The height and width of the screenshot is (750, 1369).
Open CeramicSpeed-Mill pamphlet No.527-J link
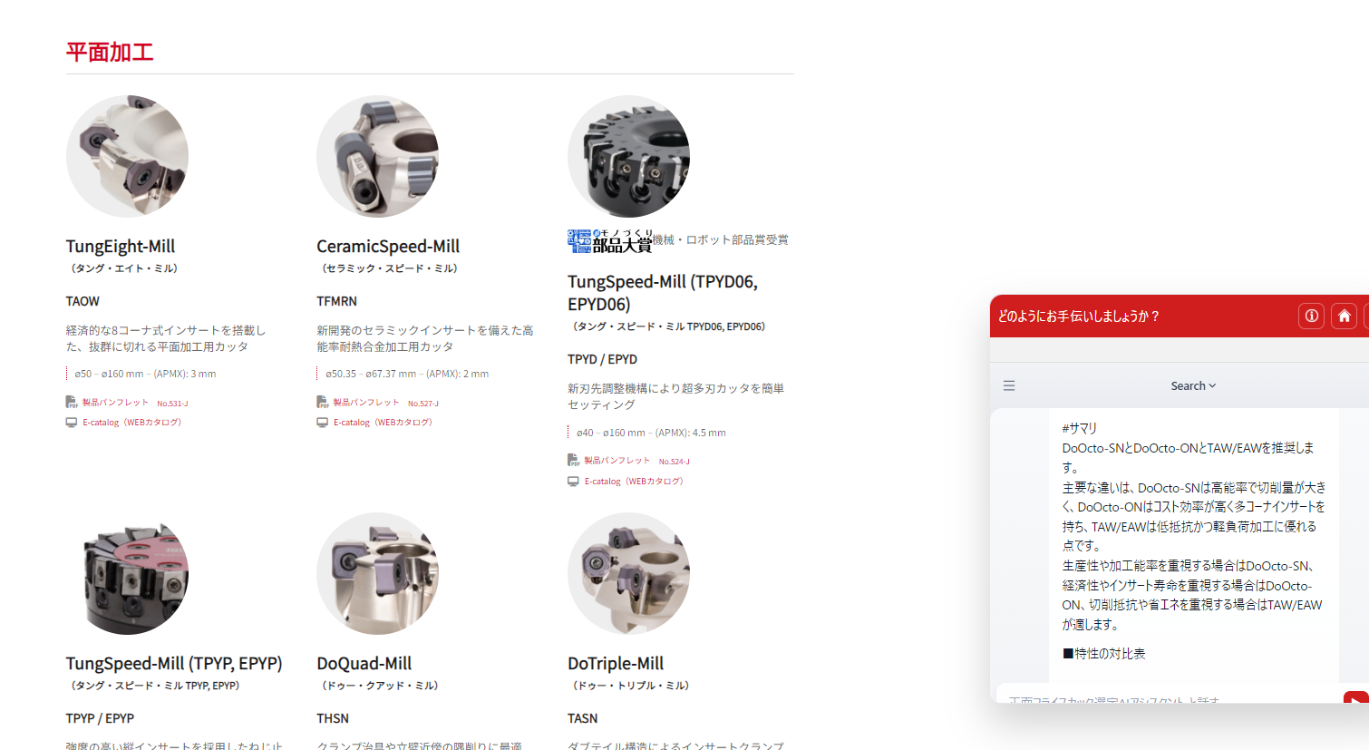click(385, 403)
